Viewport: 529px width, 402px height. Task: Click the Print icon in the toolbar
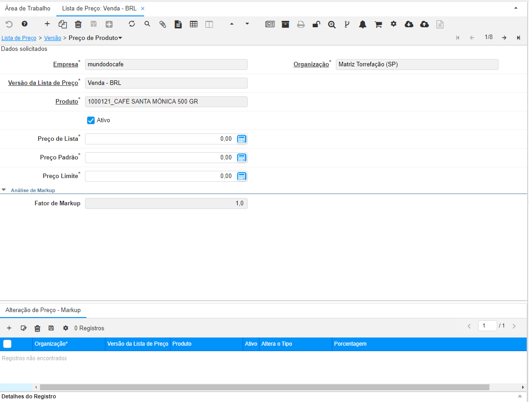point(301,25)
